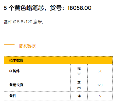Click the 毫米 unit cell in Ø 备件 row
This screenshot has height=106, width=130.
click(79, 71)
